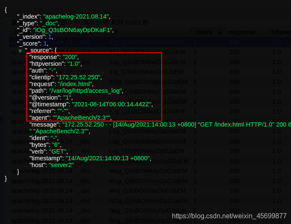
Task: Select the "bytes": "6" line
Action: tap(45, 145)
